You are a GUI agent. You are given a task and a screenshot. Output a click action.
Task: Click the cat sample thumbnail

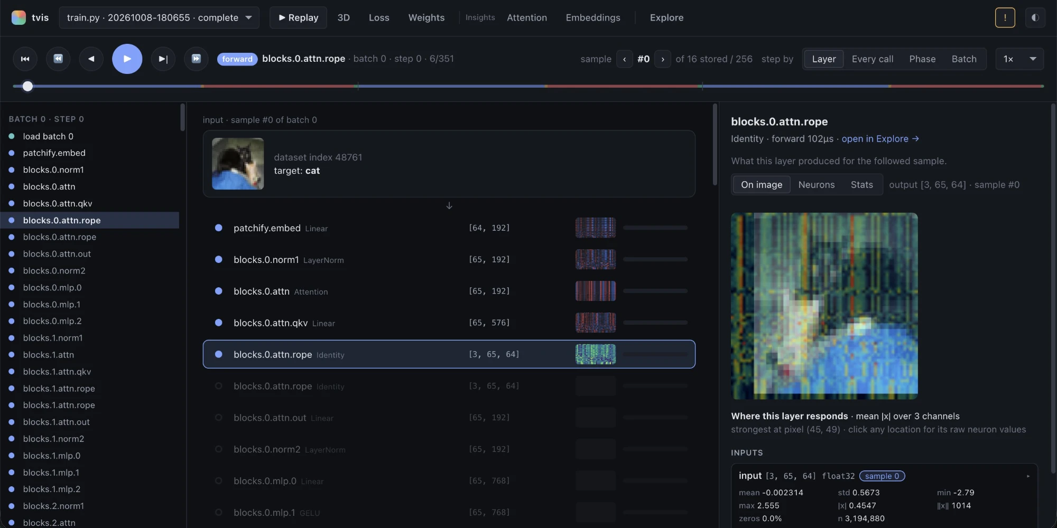238,164
